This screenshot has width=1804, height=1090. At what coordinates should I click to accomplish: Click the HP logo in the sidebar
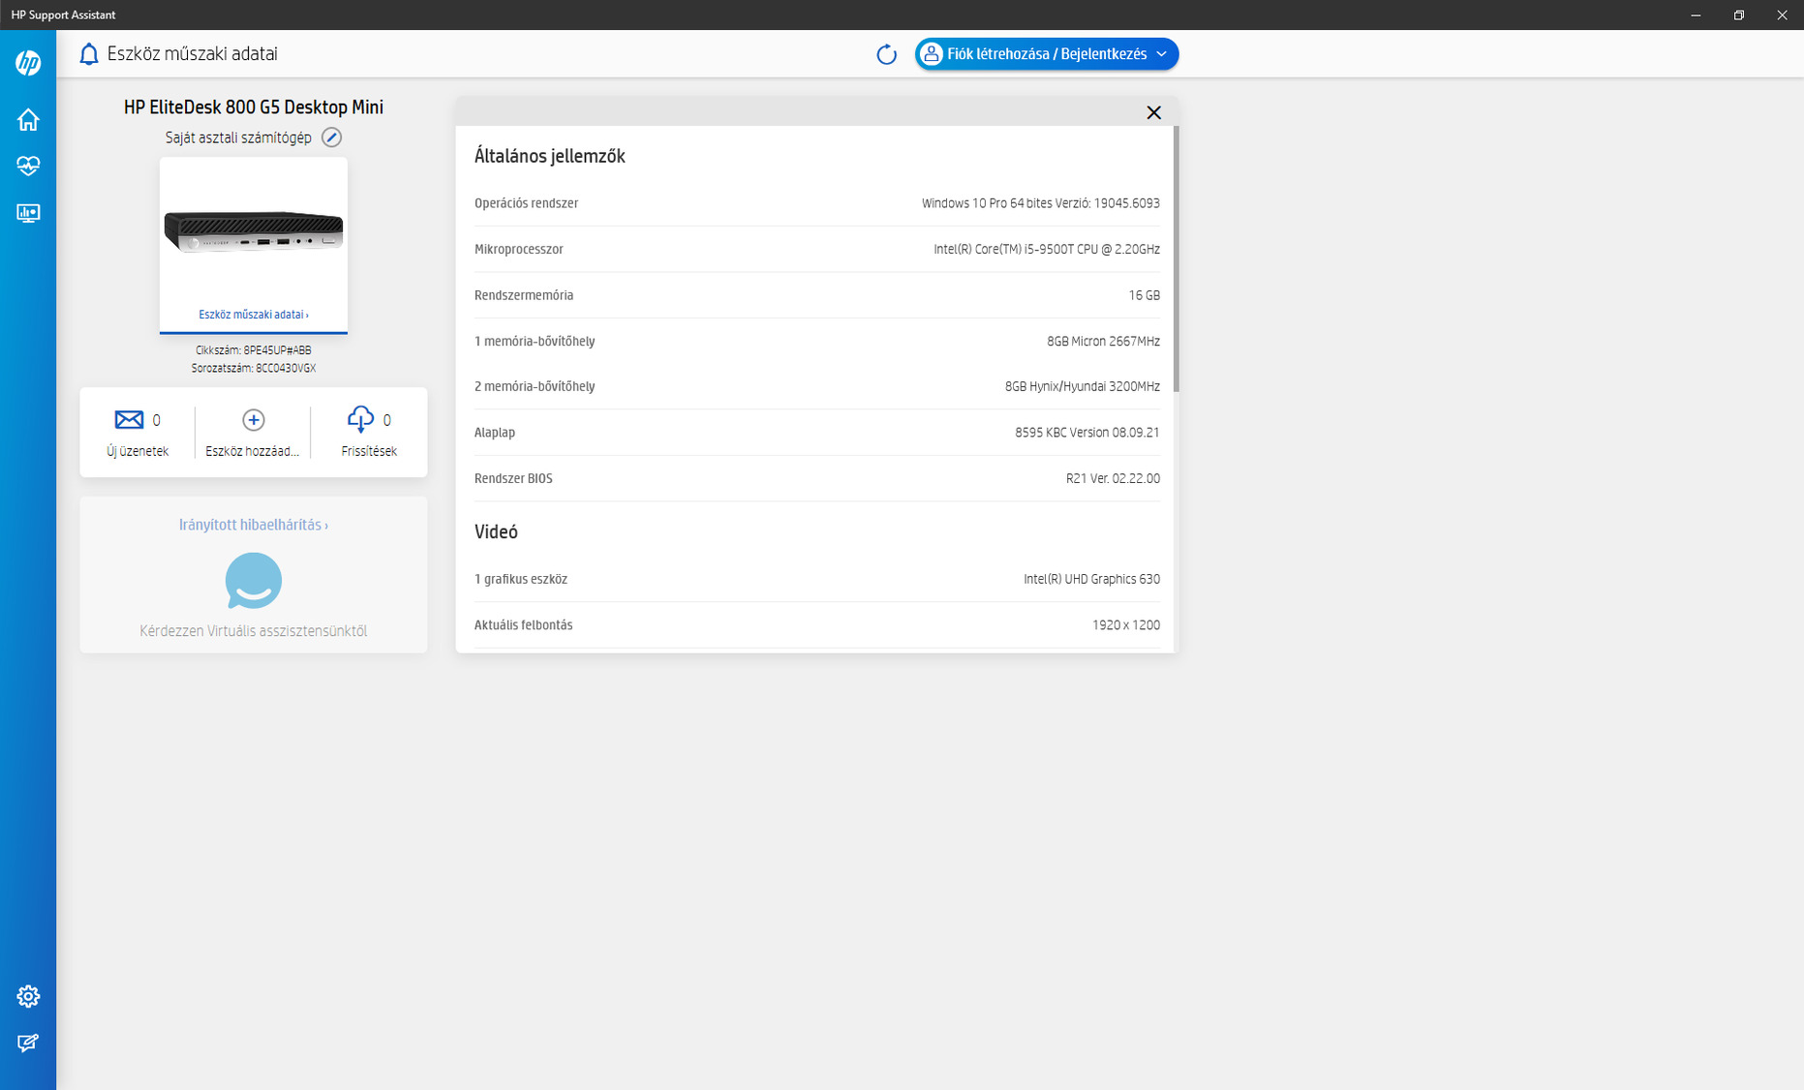pyautogui.click(x=28, y=63)
